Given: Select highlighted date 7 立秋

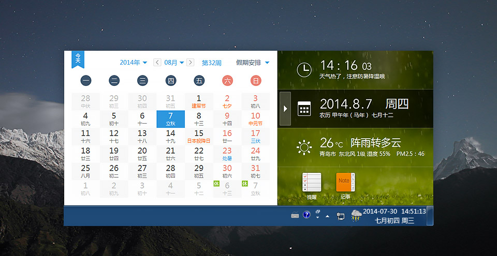Looking at the screenshot, I should tap(170, 119).
